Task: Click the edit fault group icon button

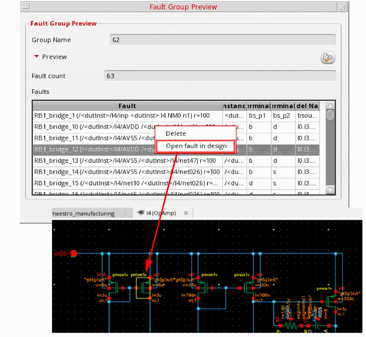Action: tap(328, 58)
